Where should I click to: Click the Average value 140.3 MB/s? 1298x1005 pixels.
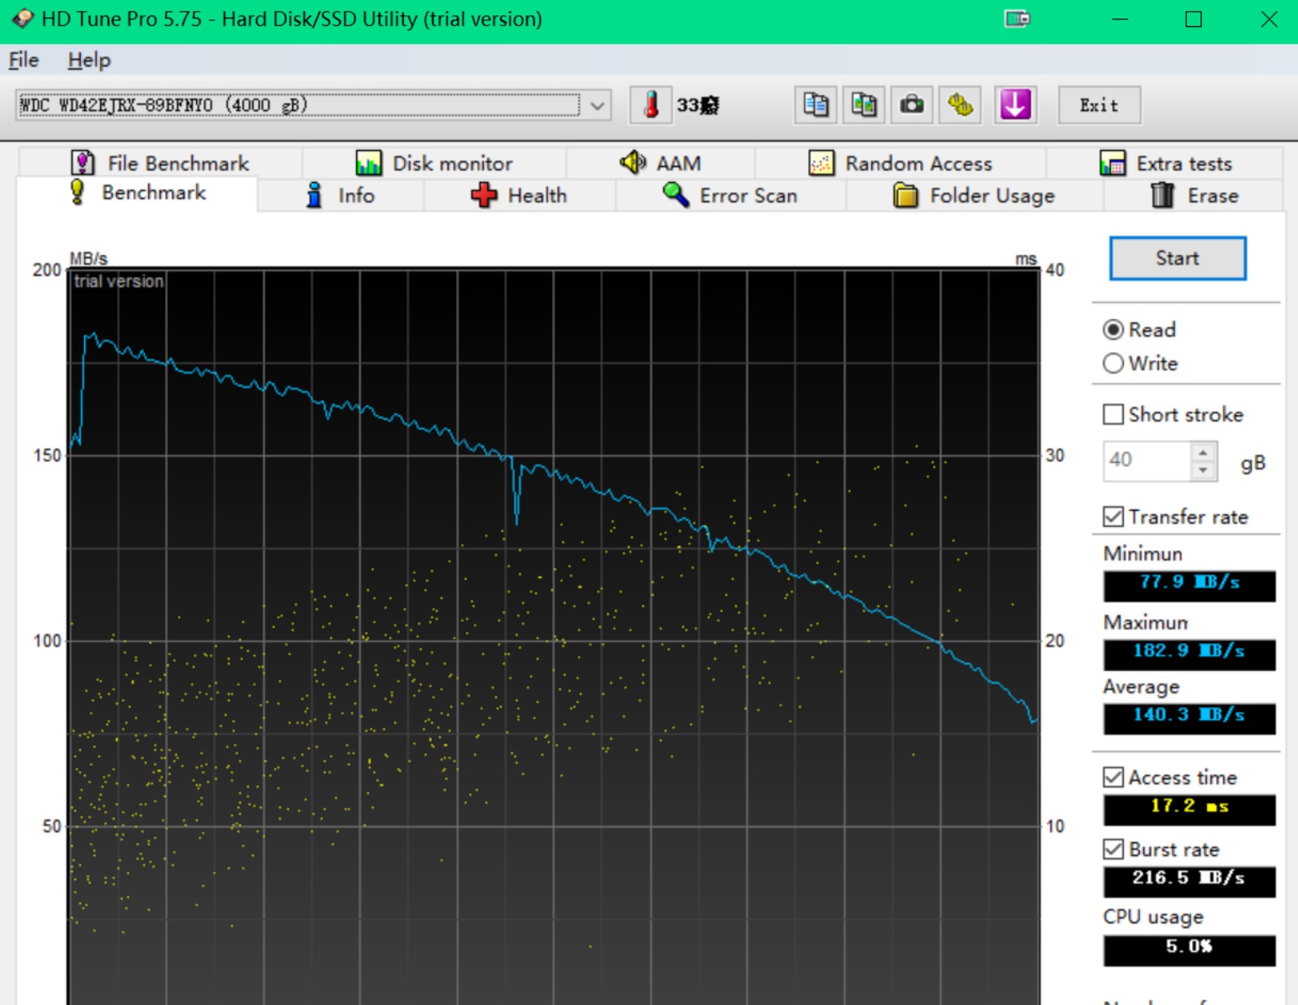point(1189,718)
